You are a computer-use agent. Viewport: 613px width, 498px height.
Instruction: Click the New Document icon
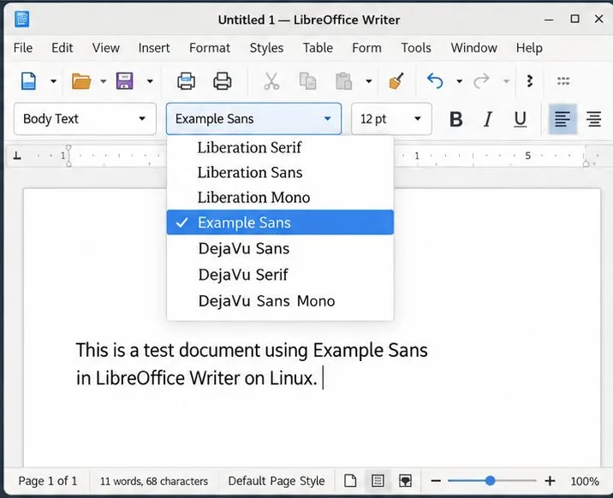(x=28, y=81)
